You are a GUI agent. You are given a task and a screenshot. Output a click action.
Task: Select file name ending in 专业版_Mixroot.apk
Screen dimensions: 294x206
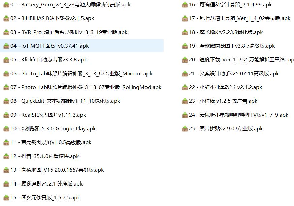tap(81, 74)
